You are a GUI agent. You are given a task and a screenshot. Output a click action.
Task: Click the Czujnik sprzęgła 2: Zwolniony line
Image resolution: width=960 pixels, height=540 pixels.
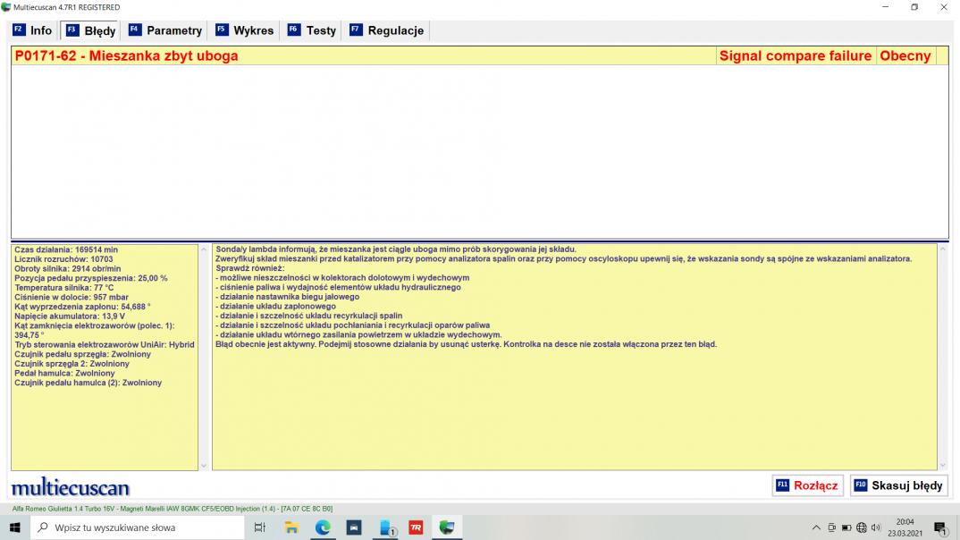tap(72, 364)
